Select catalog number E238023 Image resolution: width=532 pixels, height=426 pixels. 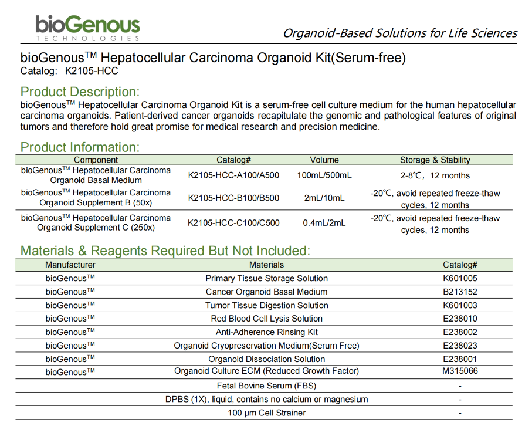[x=460, y=346]
